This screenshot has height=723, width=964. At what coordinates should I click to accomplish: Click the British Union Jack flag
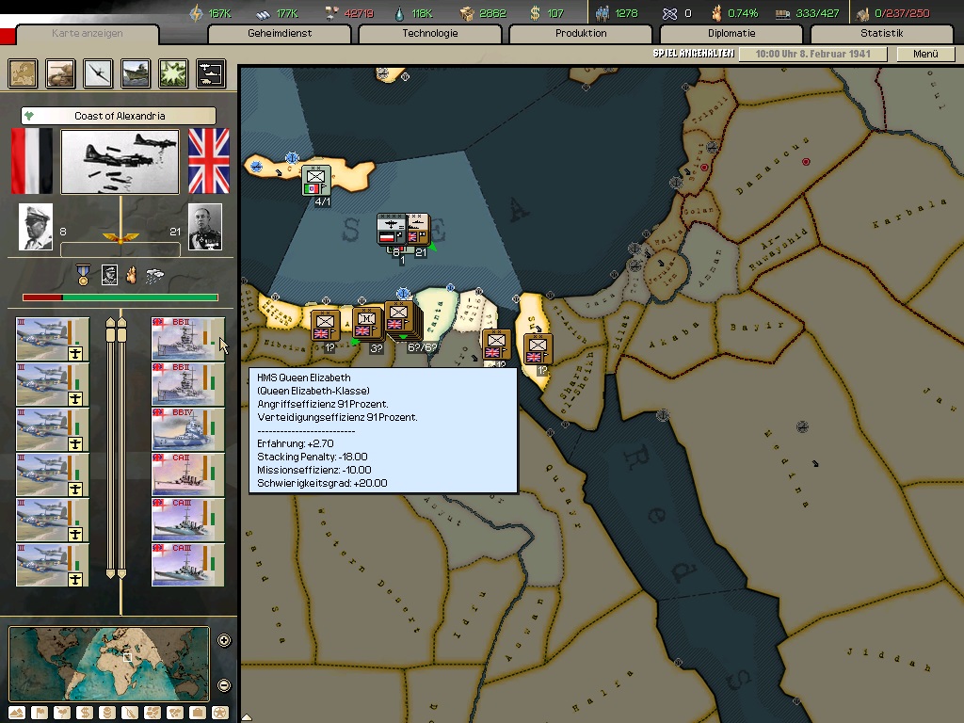tap(209, 161)
